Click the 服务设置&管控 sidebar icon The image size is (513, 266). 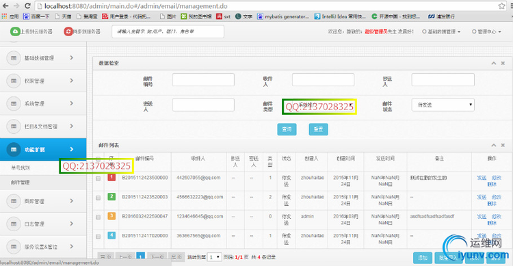tap(14, 247)
